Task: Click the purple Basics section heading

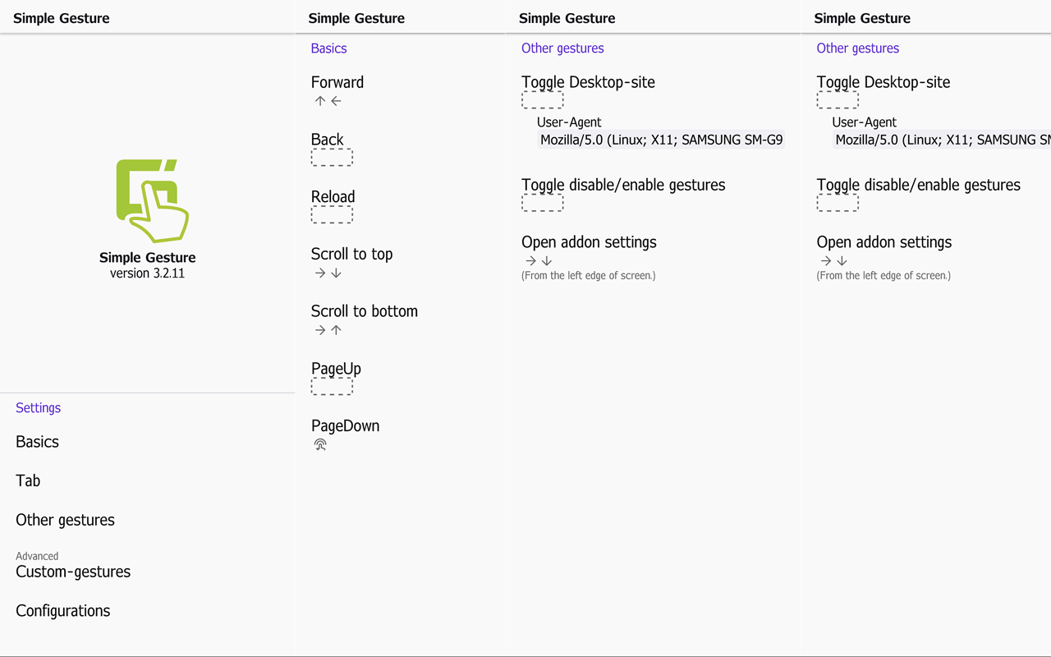Action: coord(329,48)
